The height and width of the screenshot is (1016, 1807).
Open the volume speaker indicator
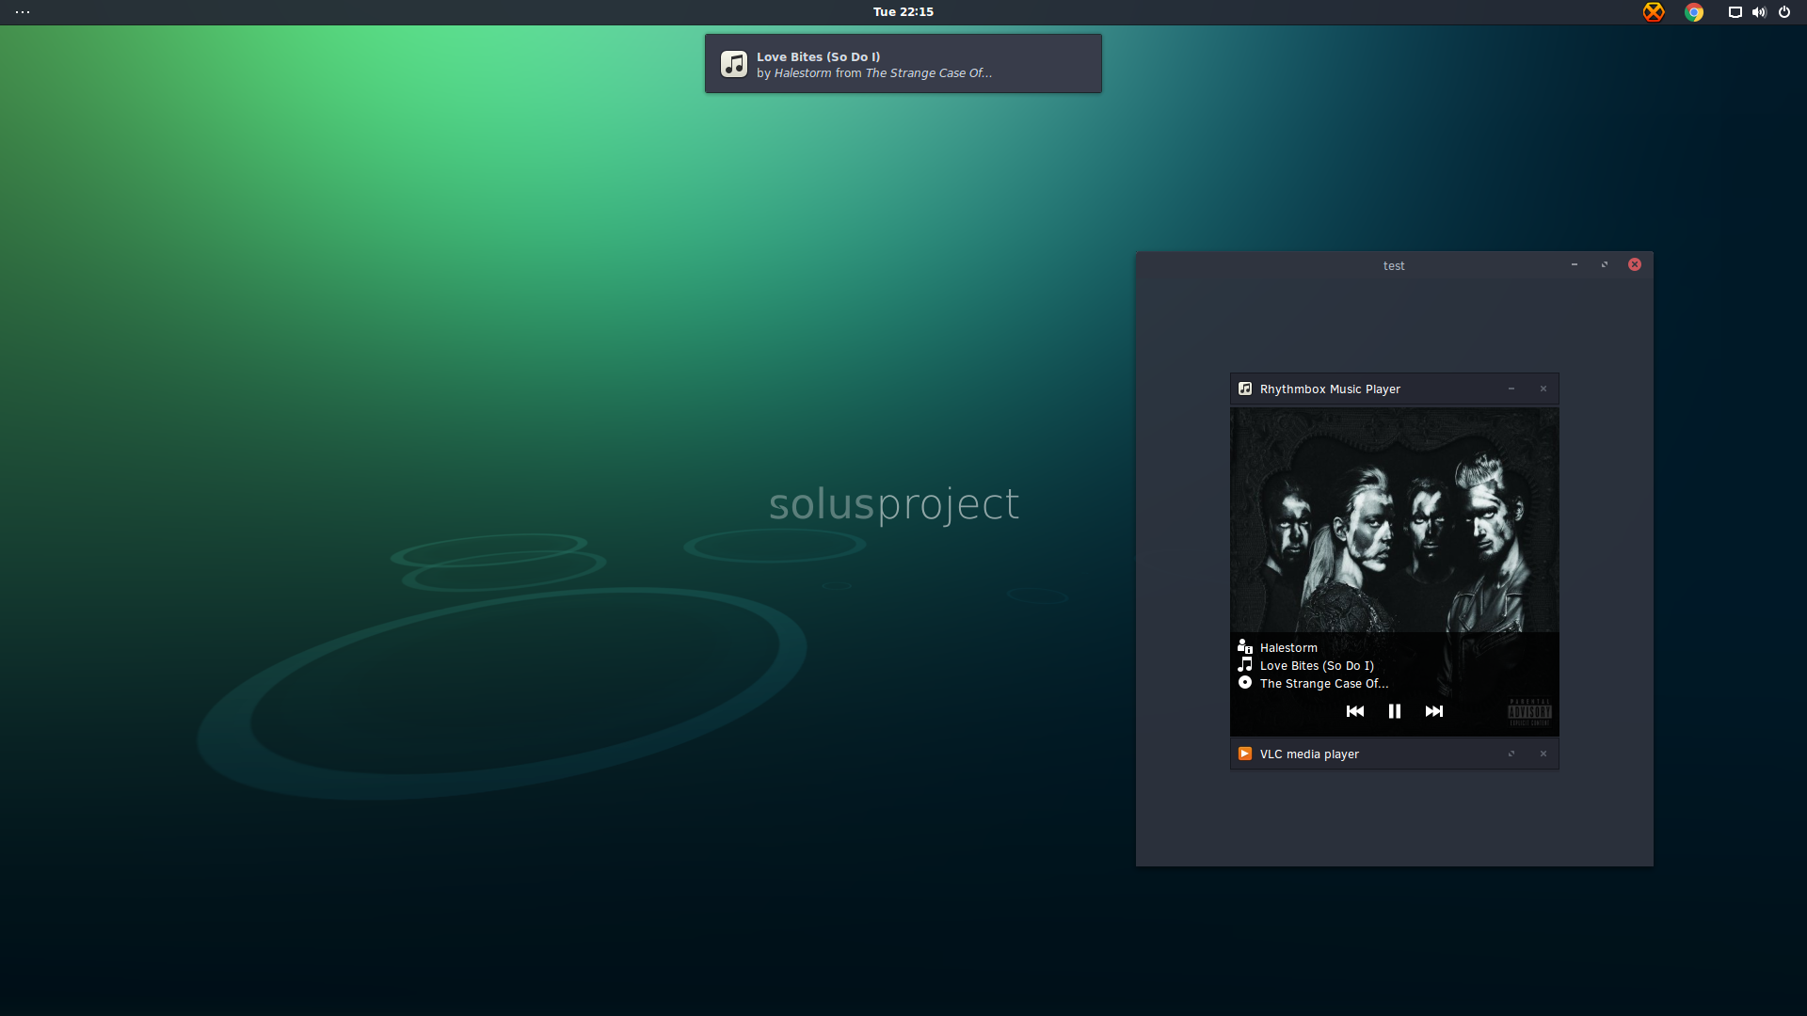[1759, 12]
